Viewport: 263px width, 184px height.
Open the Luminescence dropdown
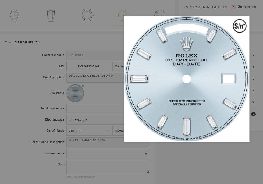(x=108, y=154)
